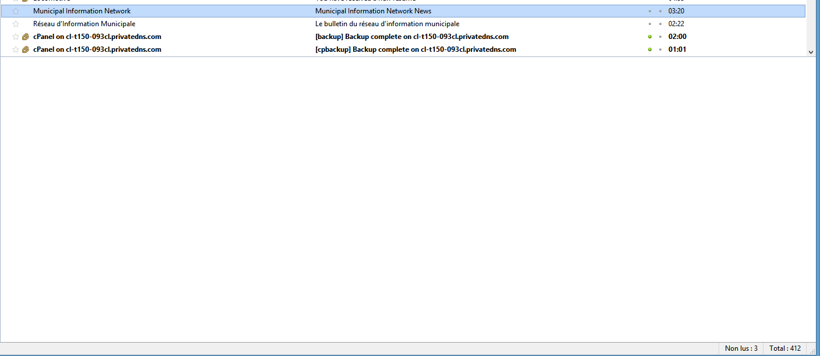Star the Réseau d'Information Municipale message
This screenshot has width=820, height=356.
[16, 24]
